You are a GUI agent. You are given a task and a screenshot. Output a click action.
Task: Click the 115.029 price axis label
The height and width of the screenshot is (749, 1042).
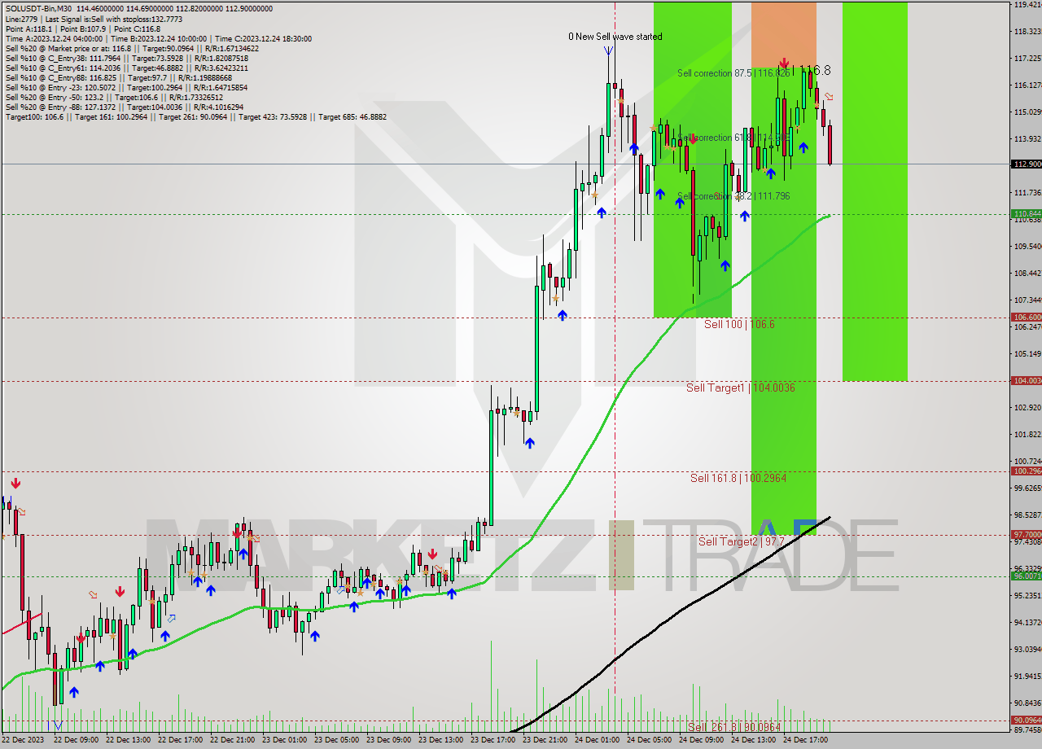[x=1026, y=112]
